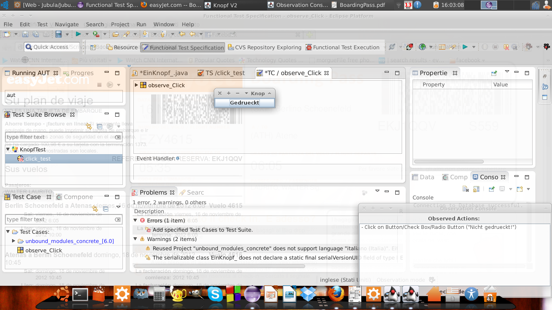Image resolution: width=552 pixels, height=310 pixels.
Task: Click the Problems view menu triangle
Action: (377, 191)
